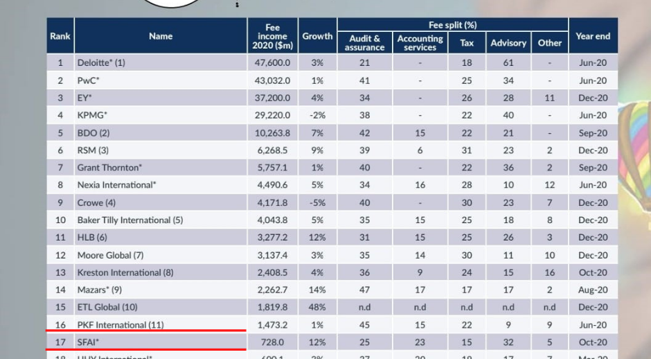Click KPMG's -2% growth cell
Screen dimensions: 651x359
(317, 115)
